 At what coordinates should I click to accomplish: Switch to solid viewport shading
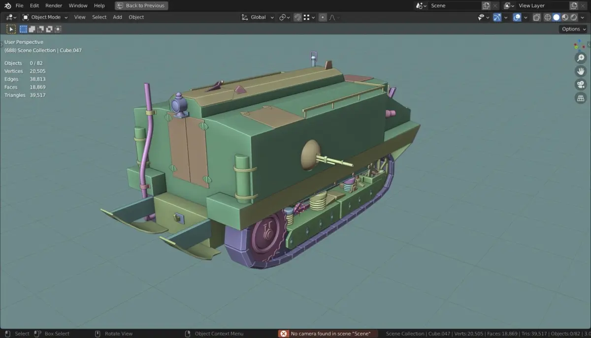coord(556,17)
